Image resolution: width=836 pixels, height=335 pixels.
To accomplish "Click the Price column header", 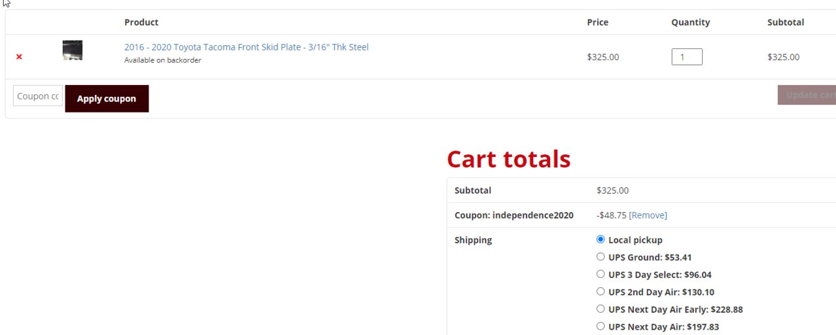I will (598, 22).
